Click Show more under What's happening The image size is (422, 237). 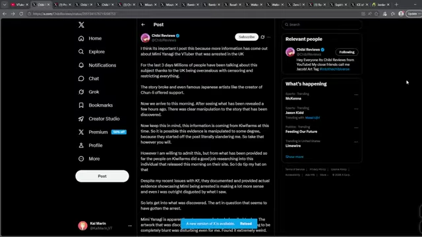coord(294,157)
